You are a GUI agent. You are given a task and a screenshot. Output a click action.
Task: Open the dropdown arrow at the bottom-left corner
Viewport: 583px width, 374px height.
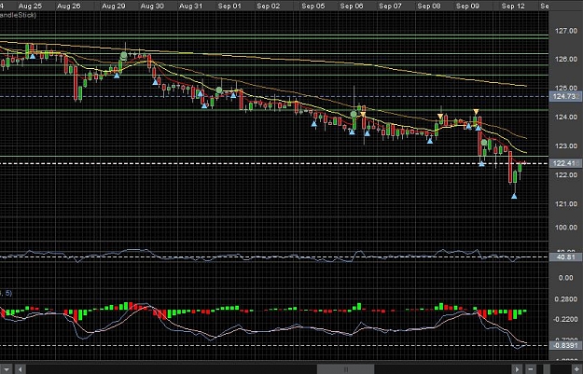point(7,369)
